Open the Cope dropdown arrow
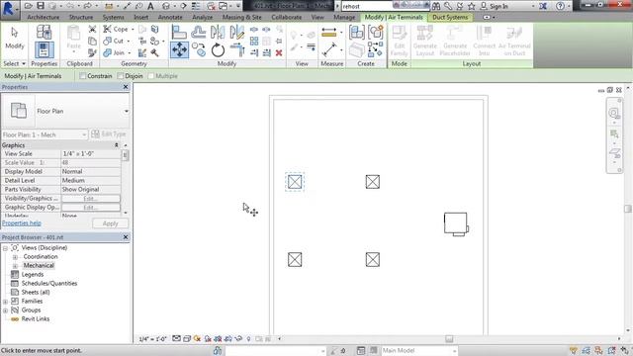This screenshot has height=356, width=633. [133, 29]
